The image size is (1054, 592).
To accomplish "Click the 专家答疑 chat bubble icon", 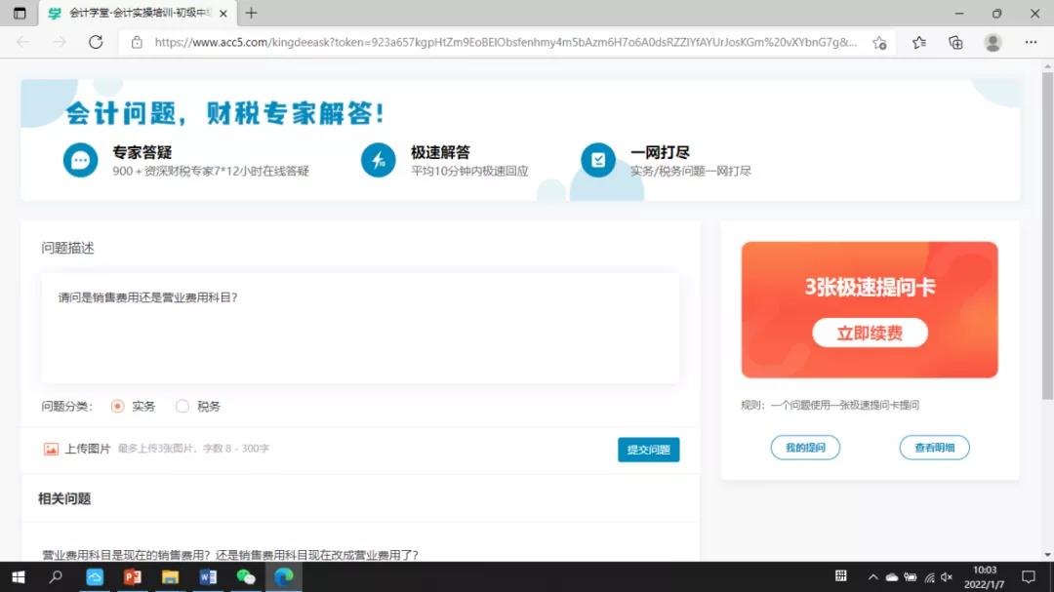I will click(80, 160).
